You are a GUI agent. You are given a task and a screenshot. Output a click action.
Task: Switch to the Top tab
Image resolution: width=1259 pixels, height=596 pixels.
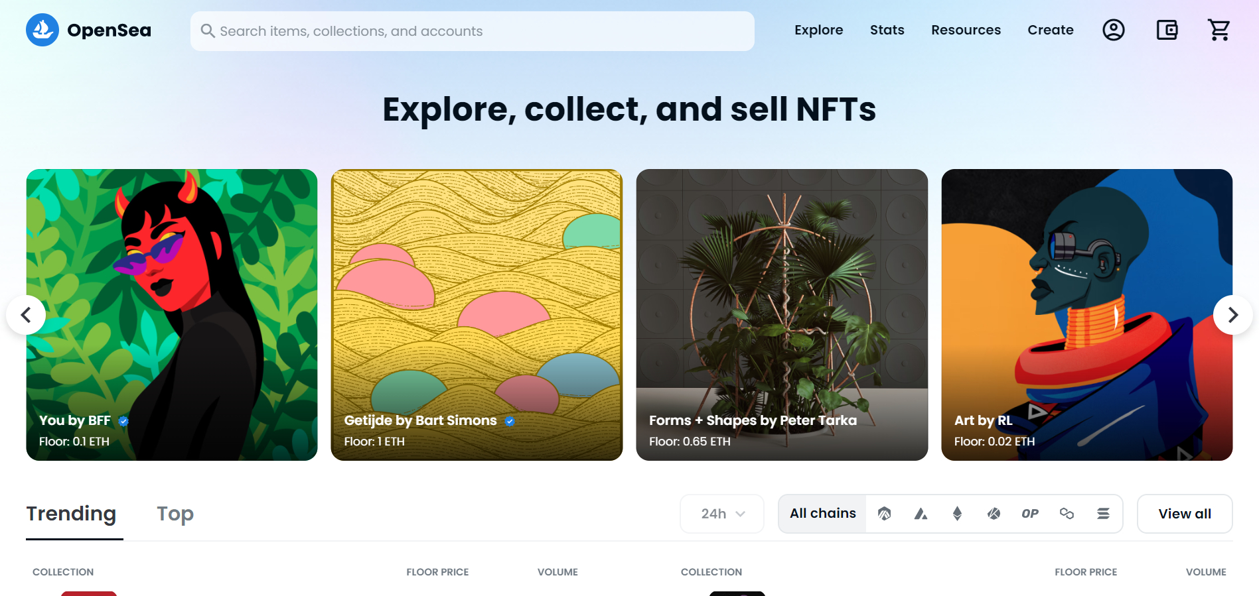pyautogui.click(x=175, y=514)
